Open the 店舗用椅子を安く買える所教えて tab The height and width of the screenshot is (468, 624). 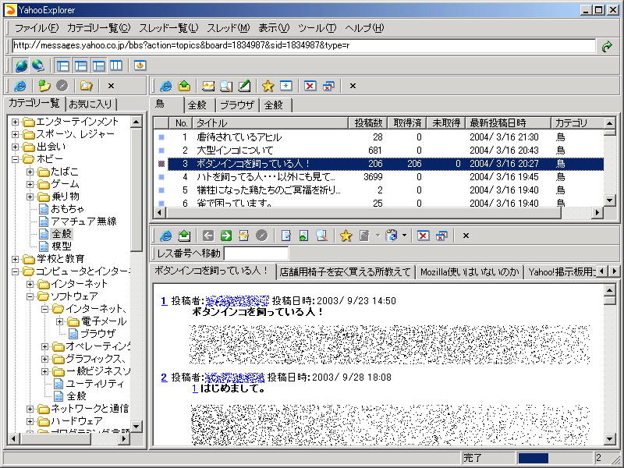(x=345, y=272)
